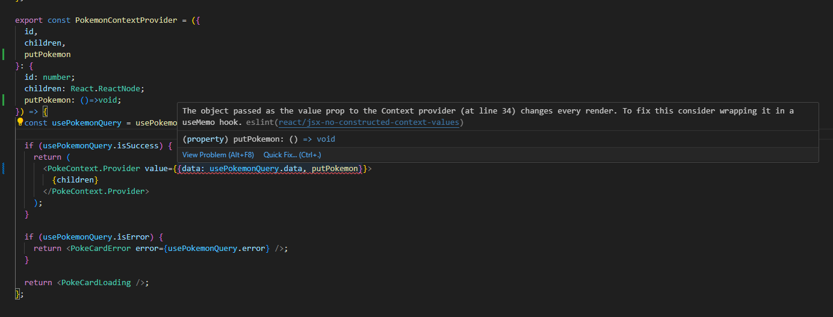Choose Quick Fix... (Ctrl+.) in the tooltip
The image size is (833, 317).
click(292, 154)
